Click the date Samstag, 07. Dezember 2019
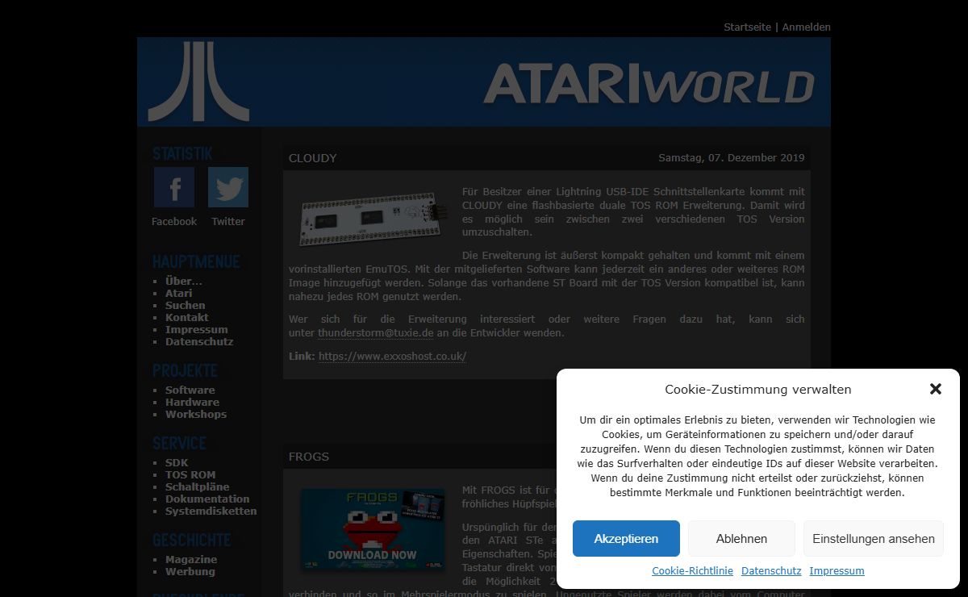968x597 pixels. tap(732, 158)
